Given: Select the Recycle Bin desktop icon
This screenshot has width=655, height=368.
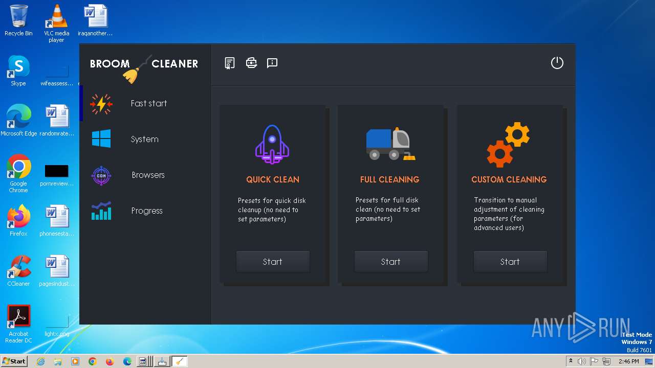Looking at the screenshot, I should point(18,20).
